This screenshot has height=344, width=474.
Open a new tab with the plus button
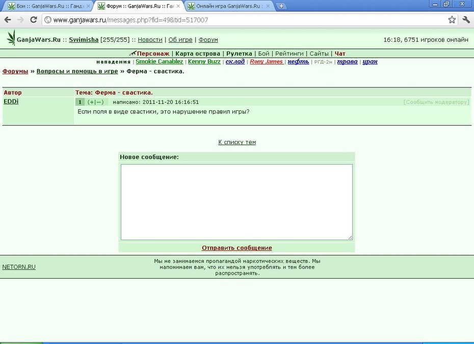click(x=281, y=6)
